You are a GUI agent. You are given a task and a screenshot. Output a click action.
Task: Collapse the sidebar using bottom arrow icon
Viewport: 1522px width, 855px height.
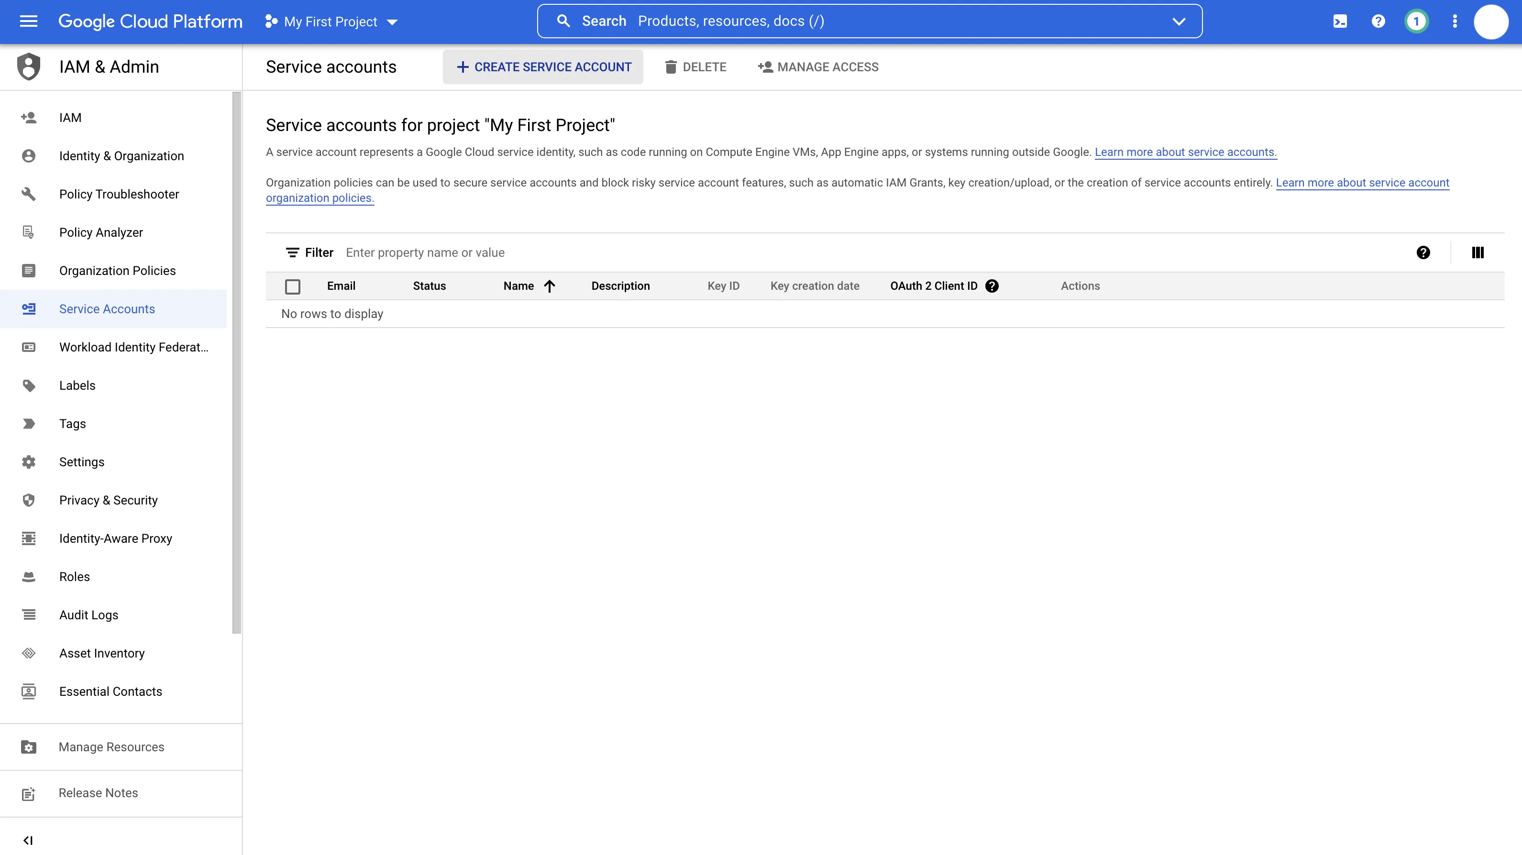(x=28, y=840)
